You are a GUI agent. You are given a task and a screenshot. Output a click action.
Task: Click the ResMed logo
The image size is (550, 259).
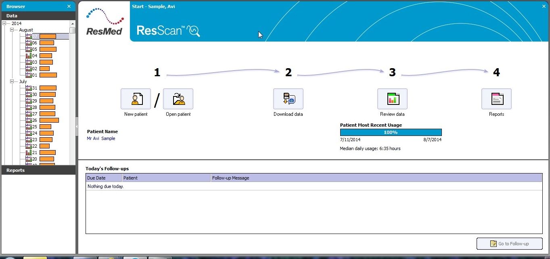(x=104, y=21)
